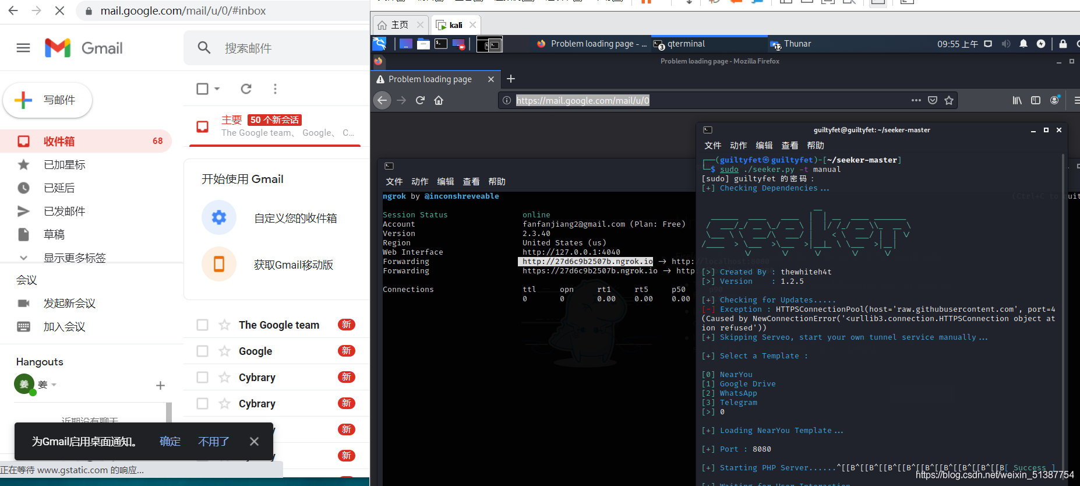Confirm enabling desktop notifications
1080x486 pixels.
[x=170, y=442]
